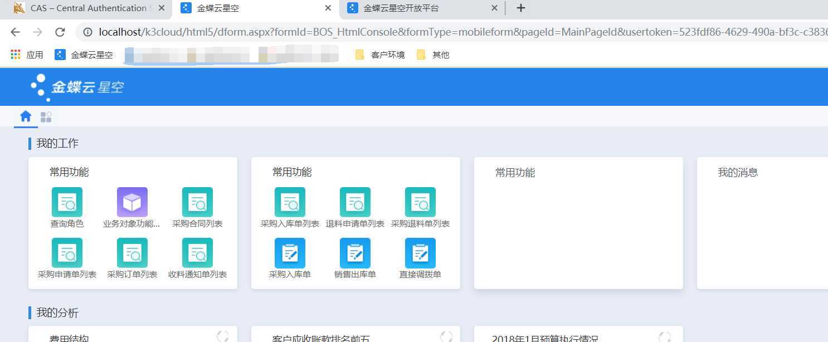Close the 金蝶云星空开放平台 tab
This screenshot has width=828, height=342.
click(x=494, y=8)
